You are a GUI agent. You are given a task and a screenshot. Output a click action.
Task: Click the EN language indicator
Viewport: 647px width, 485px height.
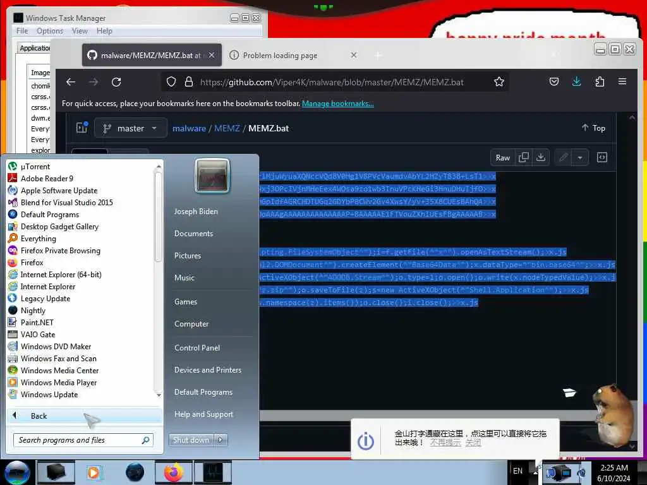click(x=517, y=471)
